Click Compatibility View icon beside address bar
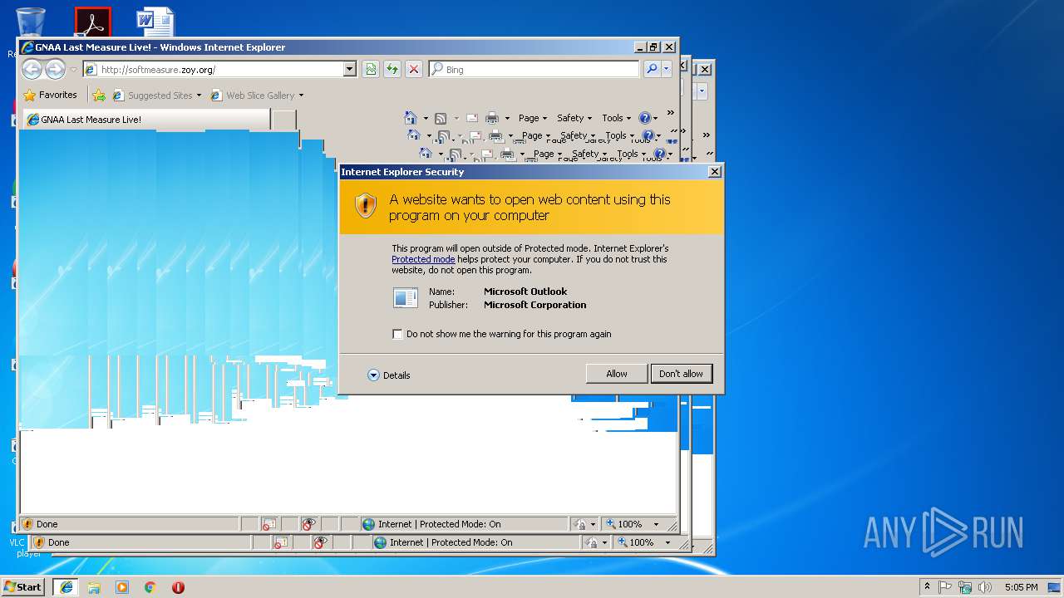Viewport: 1064px width, 598px height. 371,70
